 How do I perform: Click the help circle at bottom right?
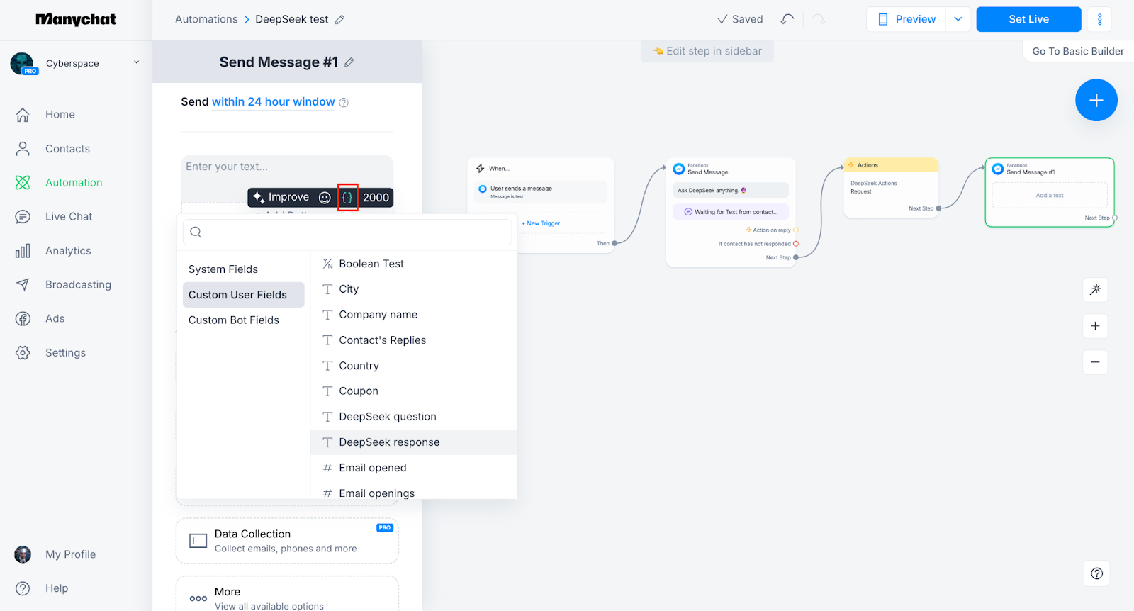1096,573
